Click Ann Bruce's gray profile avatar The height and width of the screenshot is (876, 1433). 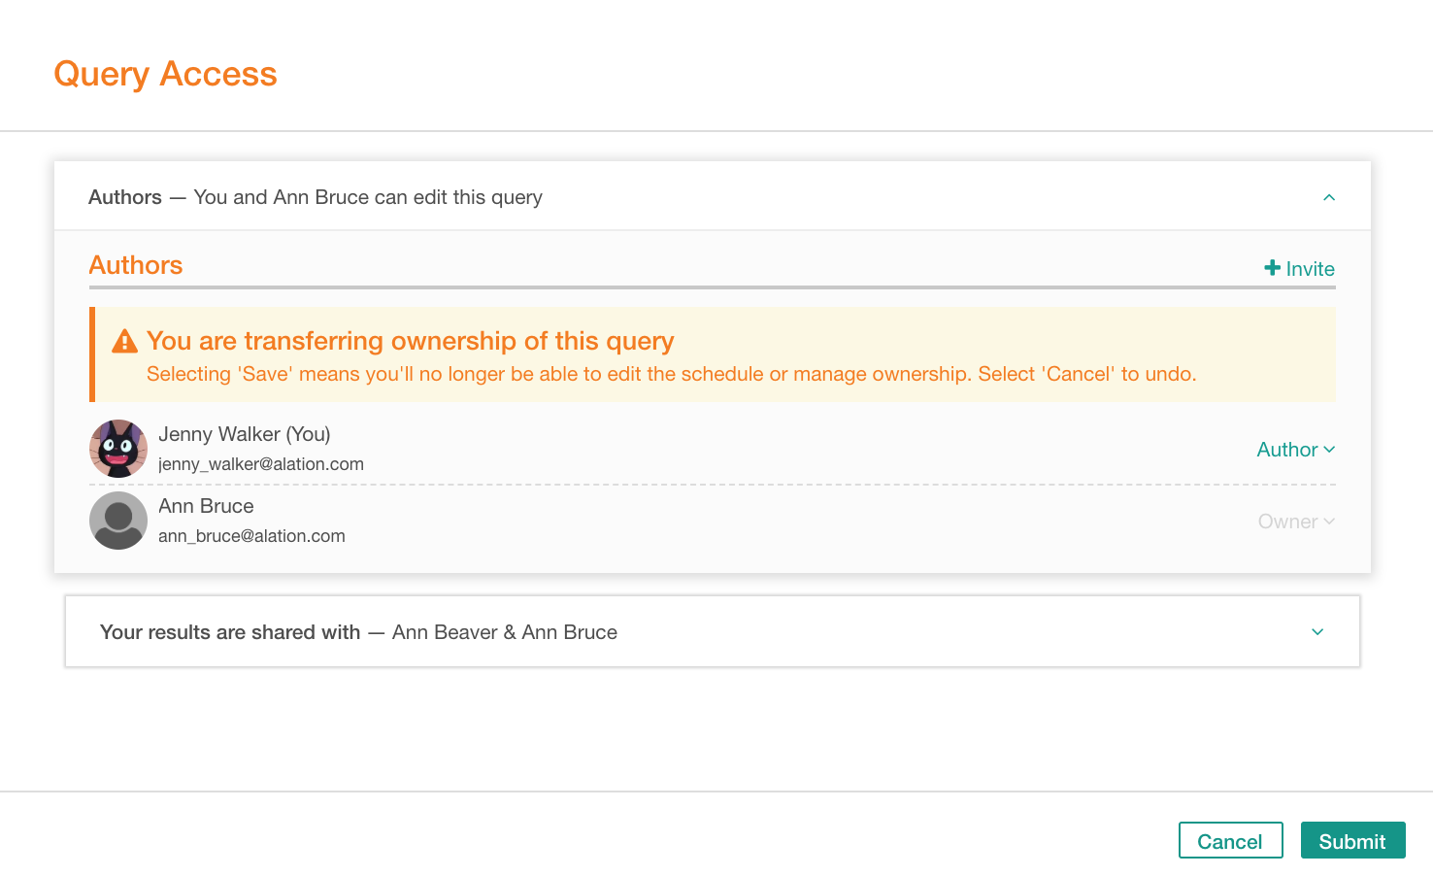(x=118, y=521)
